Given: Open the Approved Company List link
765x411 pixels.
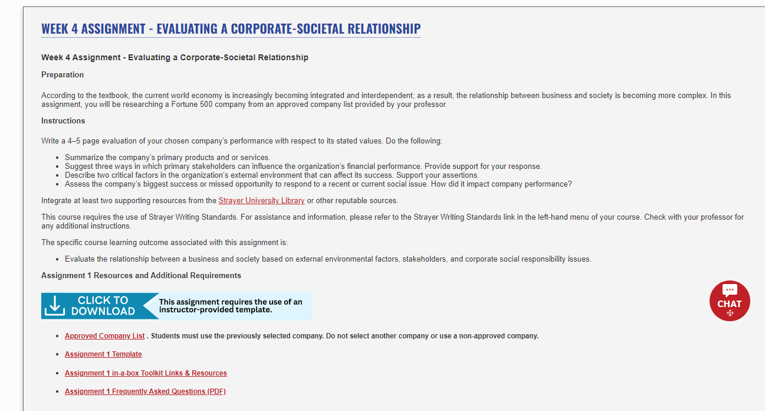Looking at the screenshot, I should point(104,336).
